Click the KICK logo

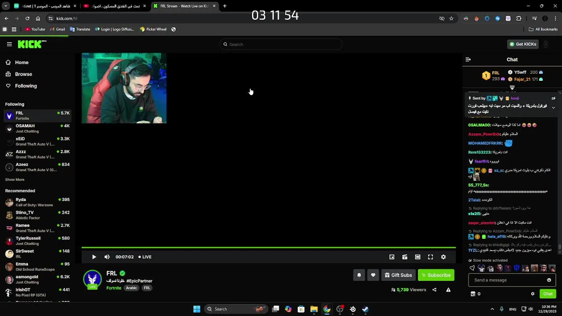32,44
